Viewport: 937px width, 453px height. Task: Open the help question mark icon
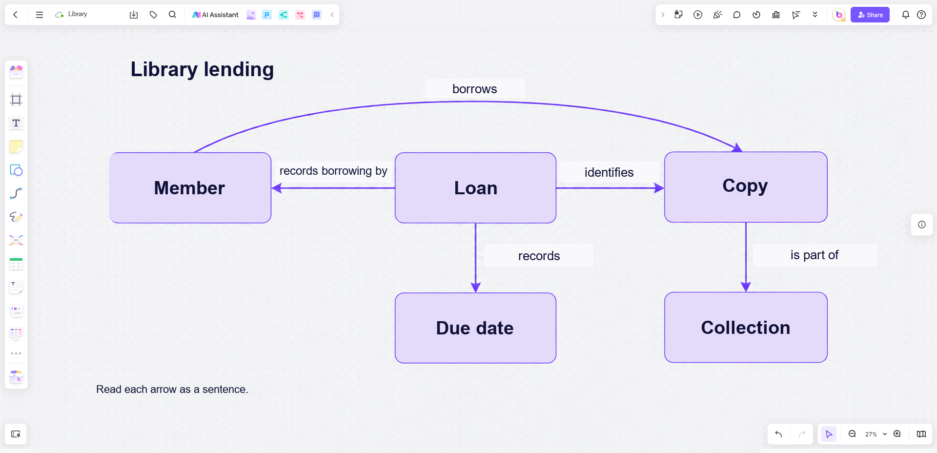(921, 15)
